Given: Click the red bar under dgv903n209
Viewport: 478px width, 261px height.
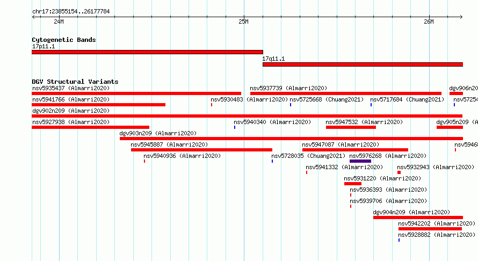Looking at the screenshot, I should point(292,139).
